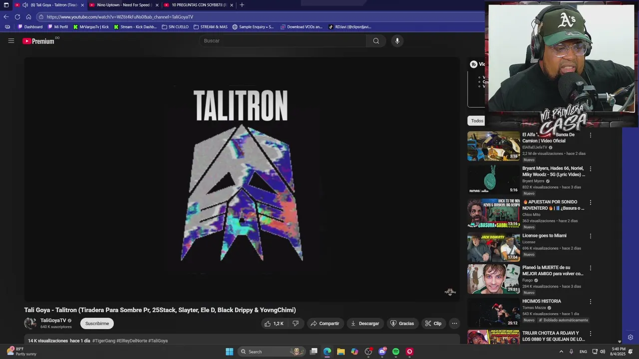Start voice search with microphone icon
Viewport: 639px width, 359px height.
[x=397, y=41]
